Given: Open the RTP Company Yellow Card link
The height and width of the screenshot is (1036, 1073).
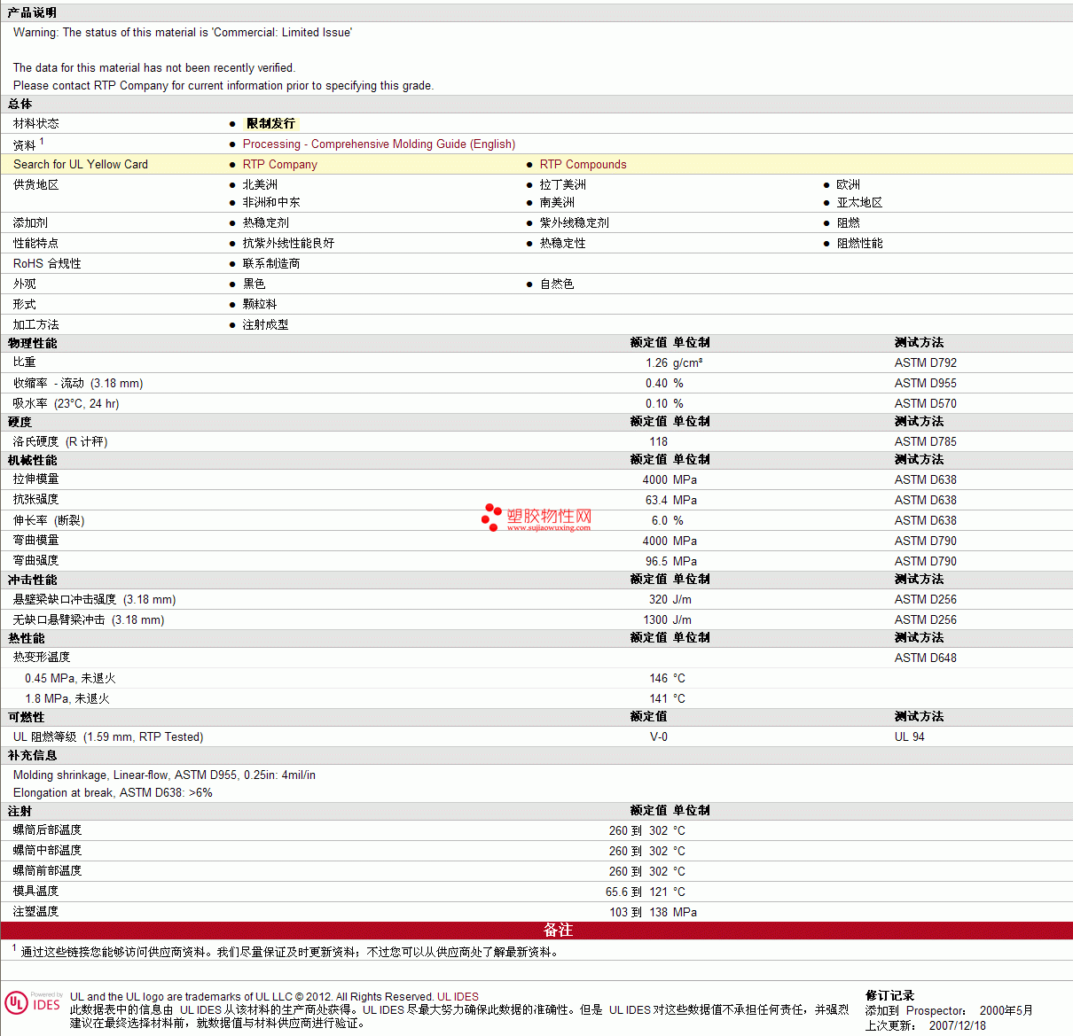Looking at the screenshot, I should pyautogui.click(x=280, y=164).
